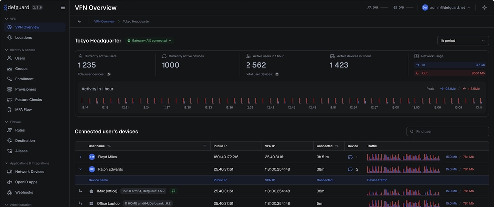The width and height of the screenshot is (494, 207).
Task: Collapse the Identity & Access section
Action: [x=6, y=50]
